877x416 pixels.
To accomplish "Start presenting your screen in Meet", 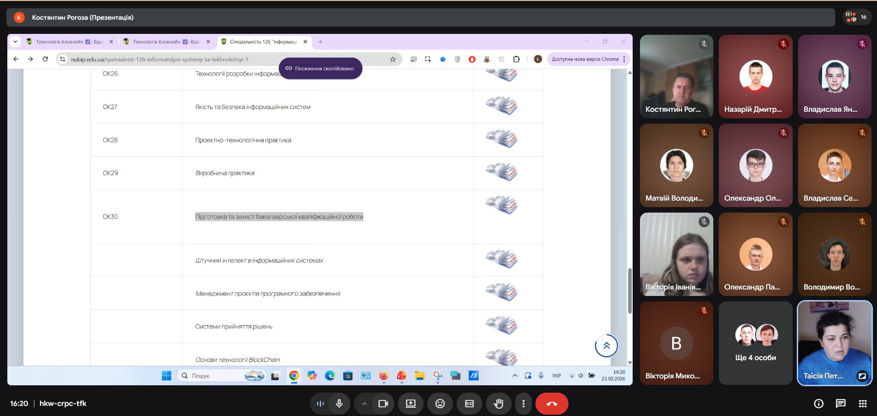I will [x=411, y=404].
